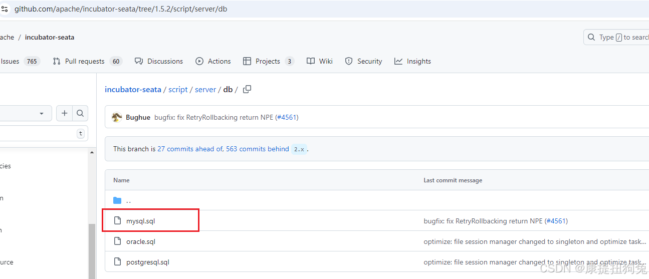Image resolution: width=649 pixels, height=279 pixels.
Task: Click the search field at top right
Action: point(616,37)
